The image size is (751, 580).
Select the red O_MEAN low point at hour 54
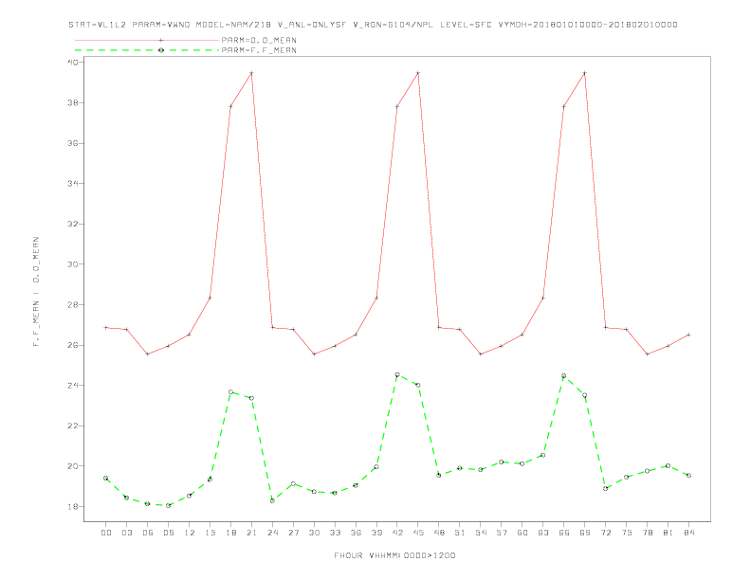[481, 354]
